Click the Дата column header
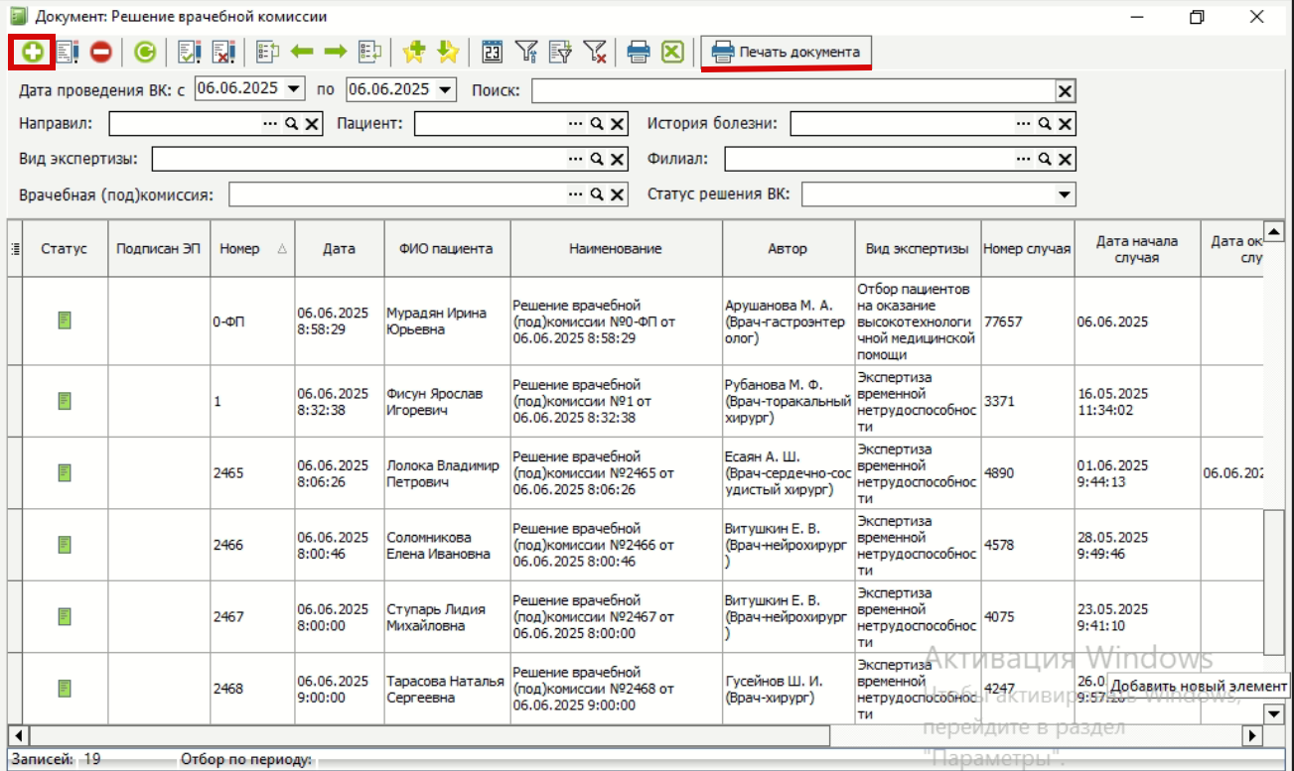The image size is (1294, 771). [x=340, y=249]
